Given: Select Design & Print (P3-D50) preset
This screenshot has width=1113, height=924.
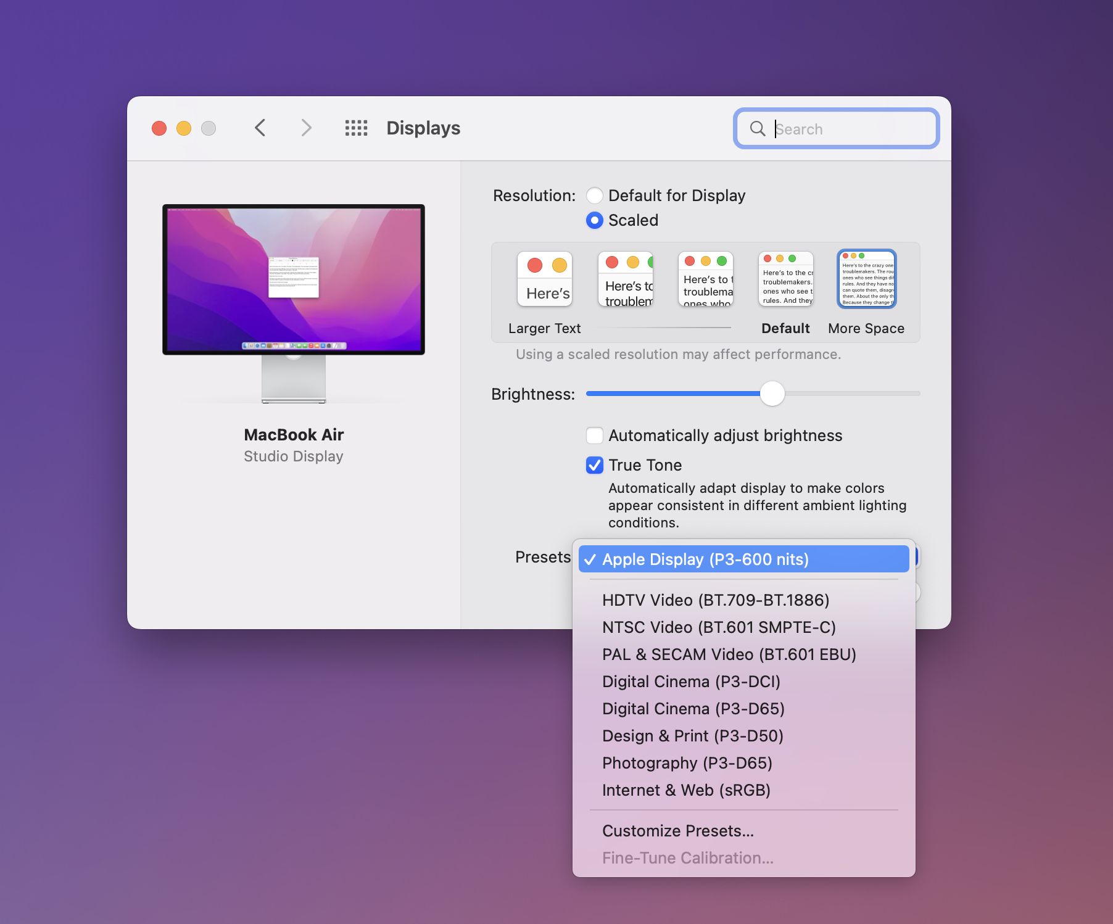Looking at the screenshot, I should [744, 735].
